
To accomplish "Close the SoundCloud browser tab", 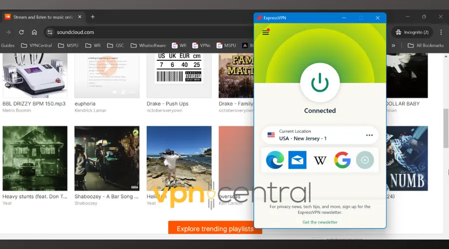I will [x=80, y=17].
